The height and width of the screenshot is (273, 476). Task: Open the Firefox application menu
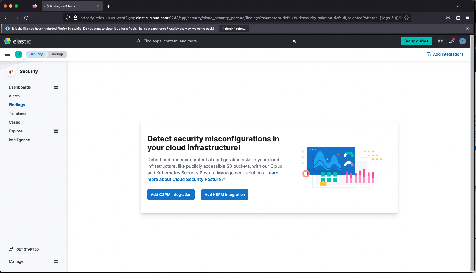pos(467,18)
